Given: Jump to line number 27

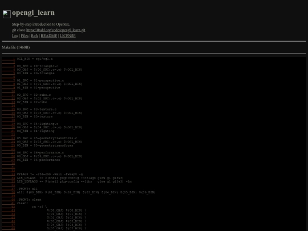Looking at the screenshot, I should (x=9, y=153).
